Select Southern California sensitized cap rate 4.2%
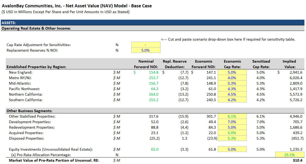This screenshot has width=306, height=164. coord(260,100)
